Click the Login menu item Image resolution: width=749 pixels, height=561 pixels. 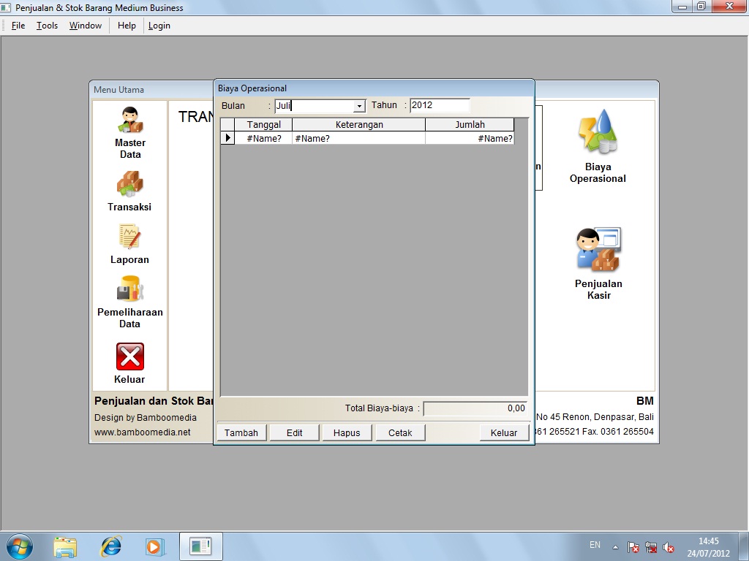pyautogui.click(x=159, y=26)
